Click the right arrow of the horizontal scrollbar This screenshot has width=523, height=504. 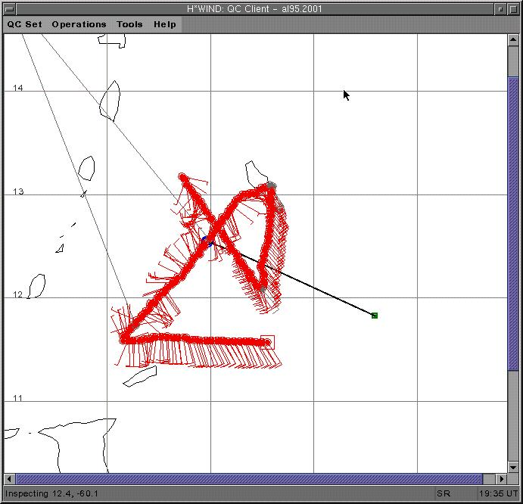tap(501, 479)
